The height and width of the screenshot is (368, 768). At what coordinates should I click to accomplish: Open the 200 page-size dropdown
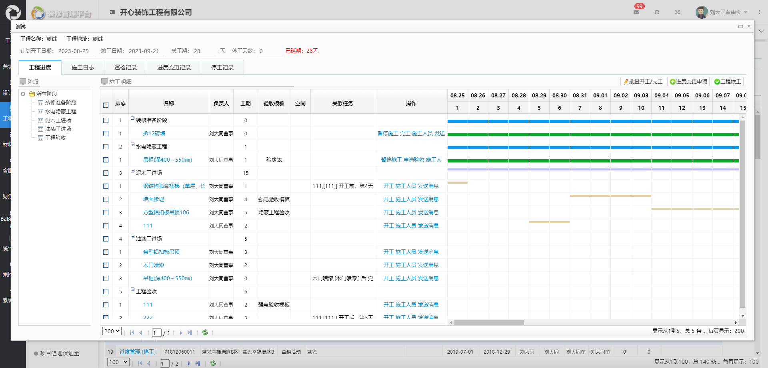pyautogui.click(x=112, y=331)
